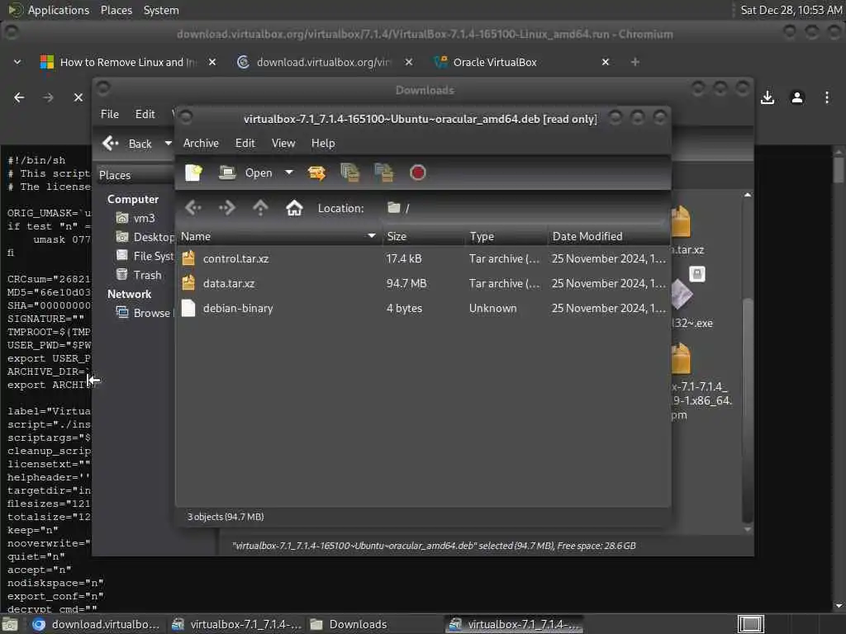Click the rpm package icon in Downloads
This screenshot has height=634, width=846.
(681, 358)
